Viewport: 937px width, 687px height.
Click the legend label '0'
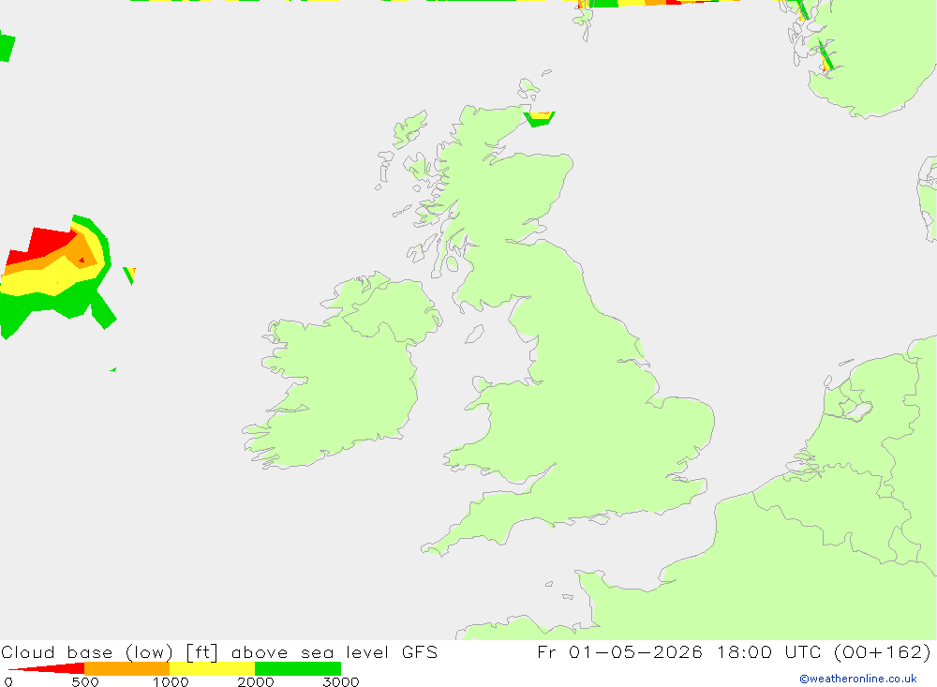pos(8,682)
